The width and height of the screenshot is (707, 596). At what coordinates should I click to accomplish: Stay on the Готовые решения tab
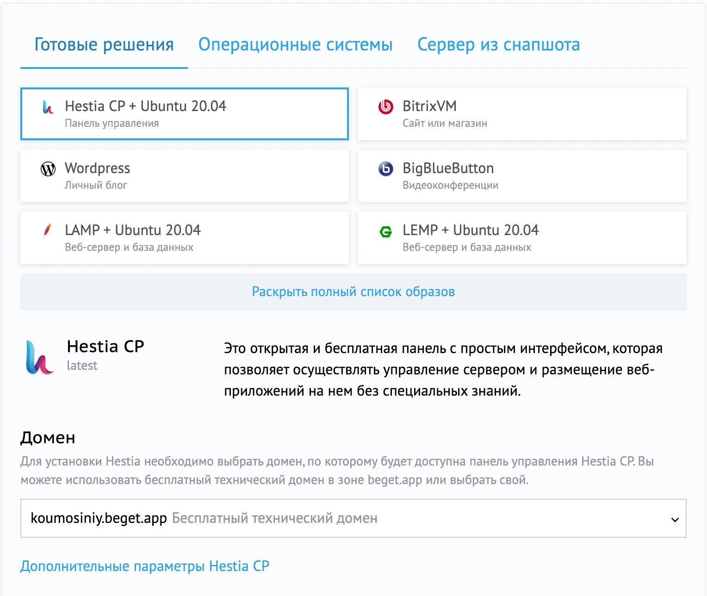[x=104, y=44]
